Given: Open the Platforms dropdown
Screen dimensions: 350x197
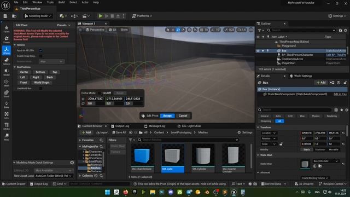Looking at the screenshot, I should [x=142, y=16].
